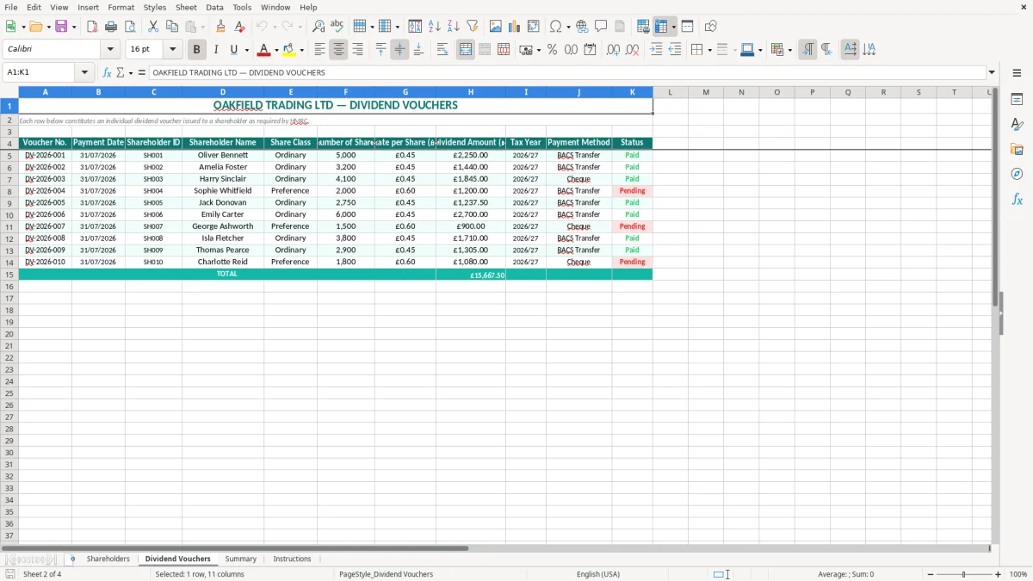Toggle Merge and Center Cells
Image resolution: width=1033 pixels, height=581 pixels.
coord(466,50)
